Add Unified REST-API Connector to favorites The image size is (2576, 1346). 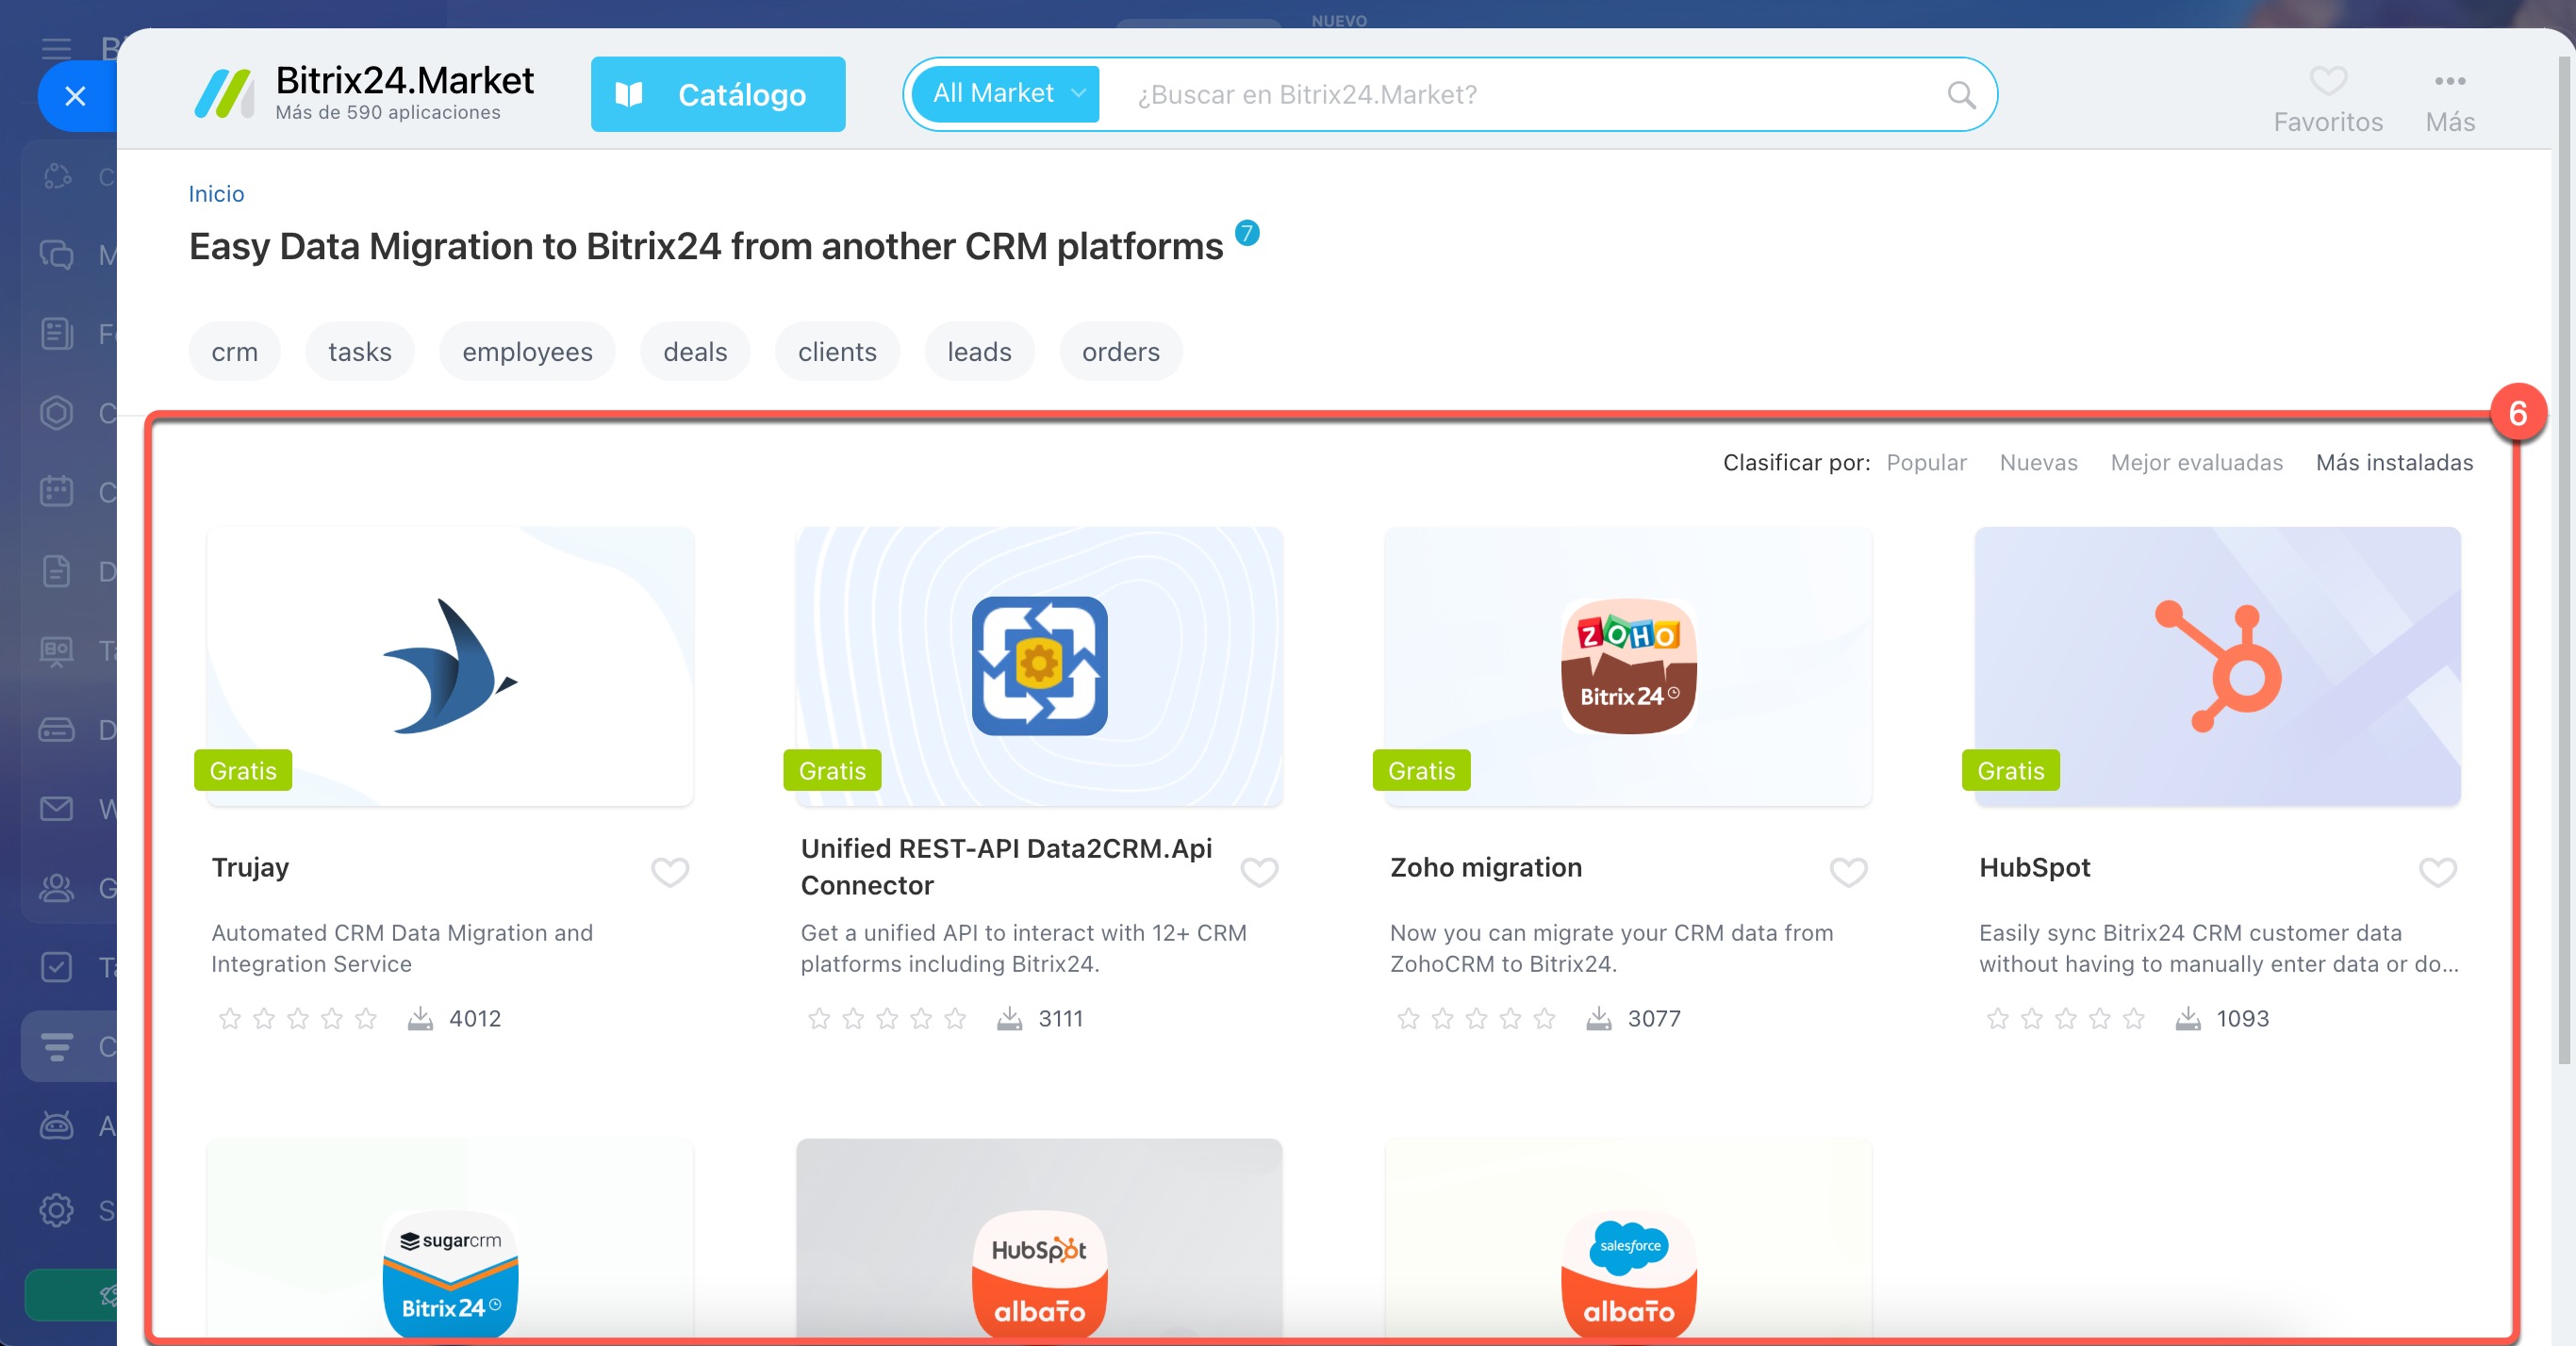tap(1259, 872)
